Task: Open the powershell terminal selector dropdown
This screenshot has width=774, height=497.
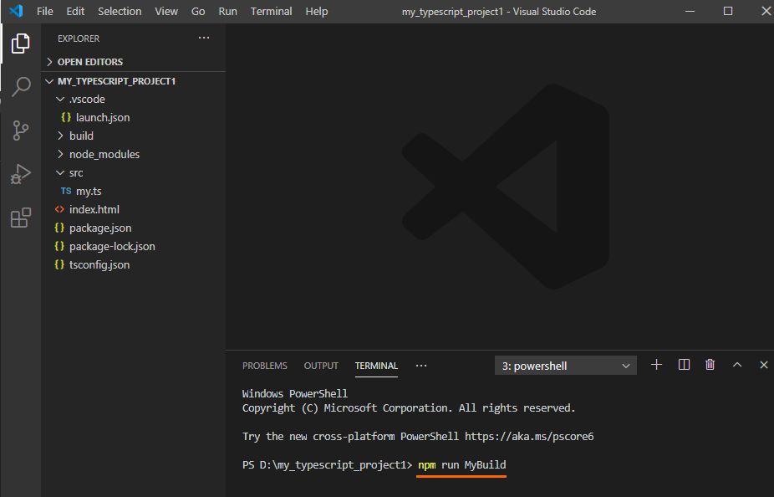Action: pyautogui.click(x=566, y=366)
